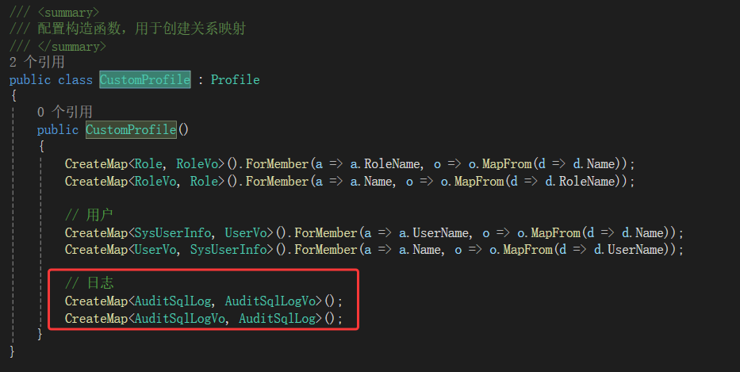740x372 pixels.
Task: Open the "2 个引用" CodeLens link
Action: (36, 62)
